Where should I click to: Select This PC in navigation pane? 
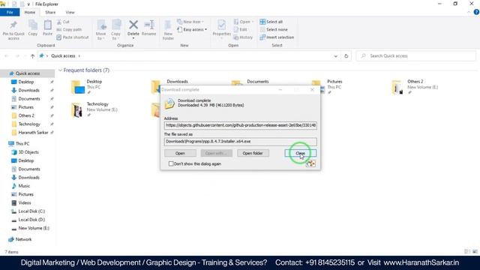(x=22, y=143)
